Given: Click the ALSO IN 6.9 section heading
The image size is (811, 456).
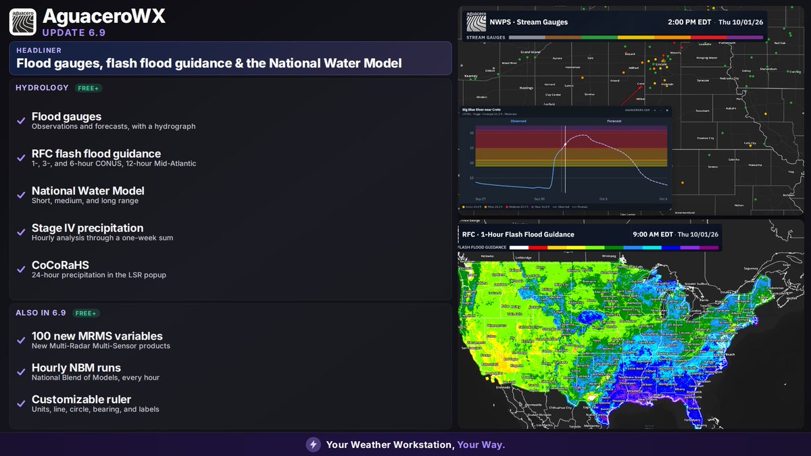Looking at the screenshot, I should (x=41, y=313).
